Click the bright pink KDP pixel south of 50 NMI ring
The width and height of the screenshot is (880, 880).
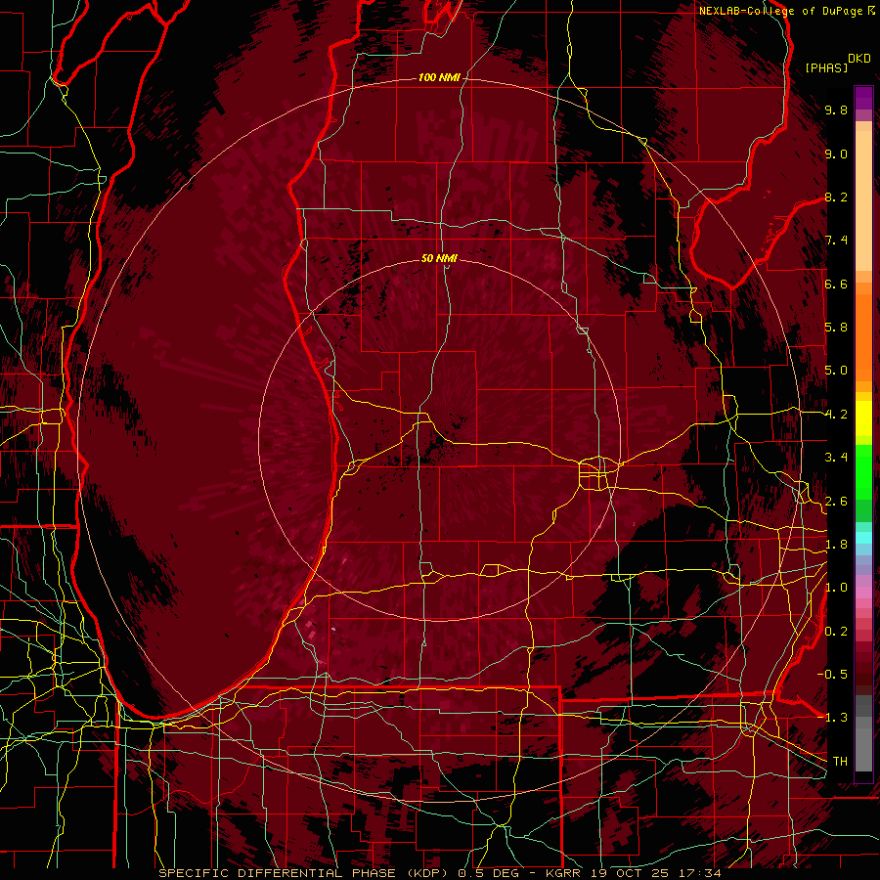click(333, 630)
